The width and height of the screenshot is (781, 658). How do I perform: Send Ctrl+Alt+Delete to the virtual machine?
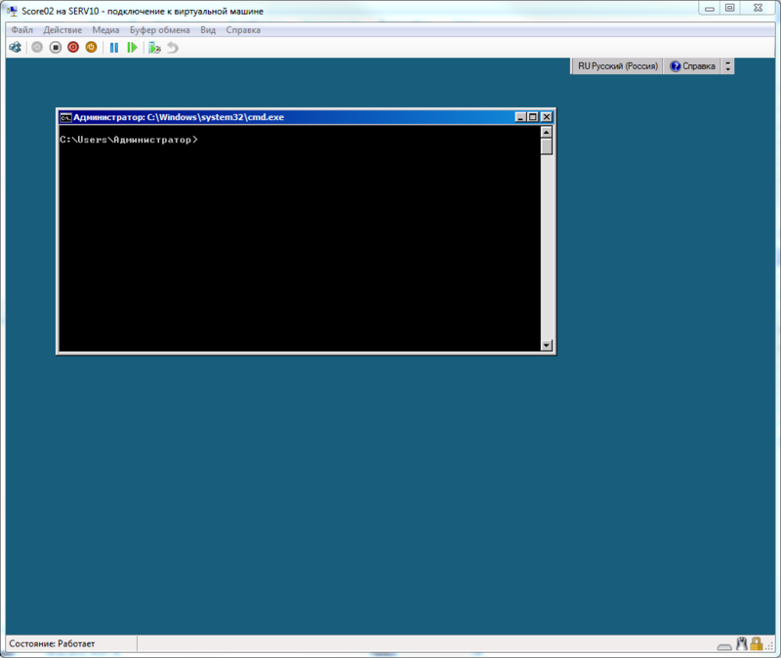[x=16, y=47]
